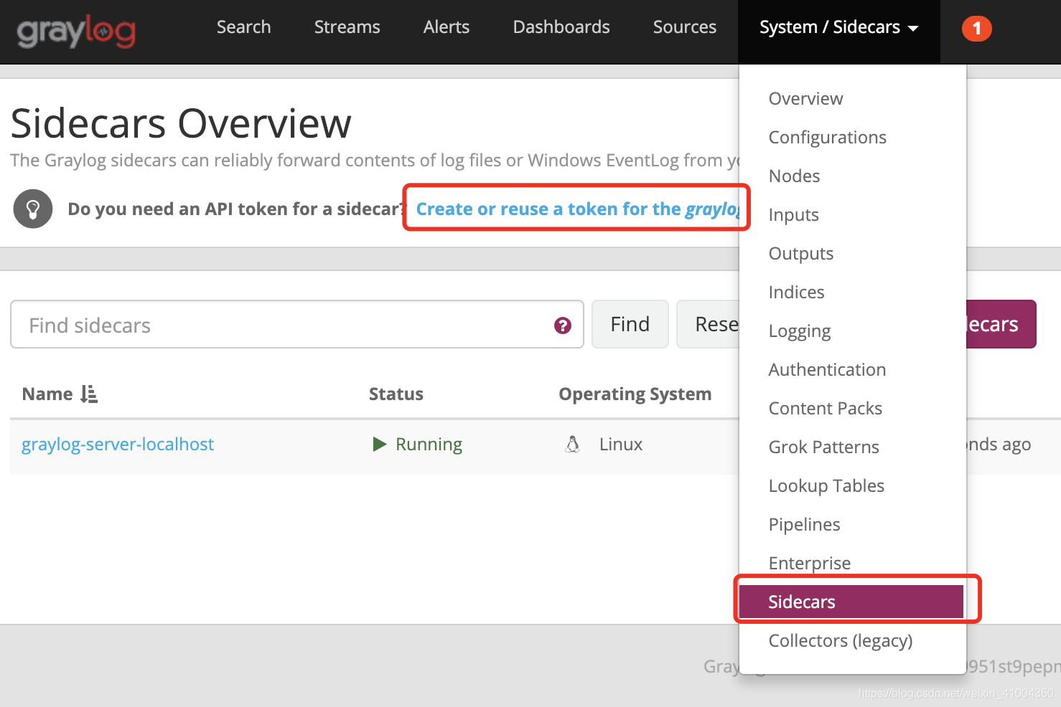This screenshot has height=707, width=1061.
Task: Select the highlighted Sidecars menu item
Action: click(x=851, y=602)
